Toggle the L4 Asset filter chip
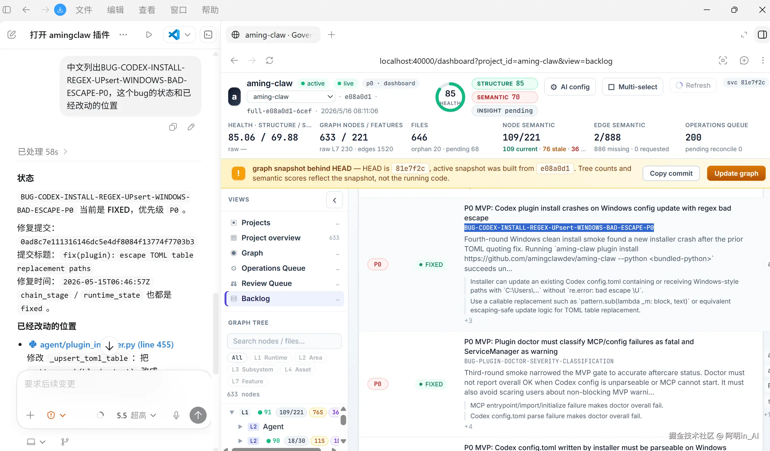Viewport: 770px width, 451px height. click(x=298, y=370)
